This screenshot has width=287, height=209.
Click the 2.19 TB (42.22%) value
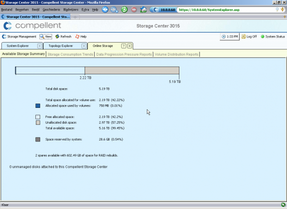point(111,100)
